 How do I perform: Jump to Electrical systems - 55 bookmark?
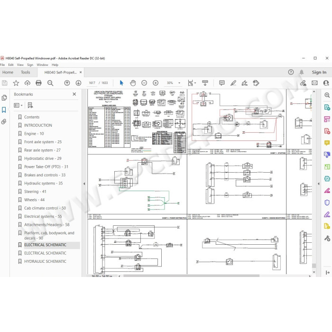click(x=43, y=216)
